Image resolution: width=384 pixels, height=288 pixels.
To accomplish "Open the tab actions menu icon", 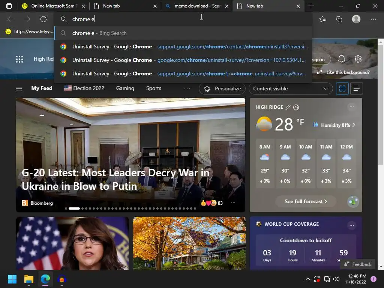I will pyautogui.click(x=9, y=6).
